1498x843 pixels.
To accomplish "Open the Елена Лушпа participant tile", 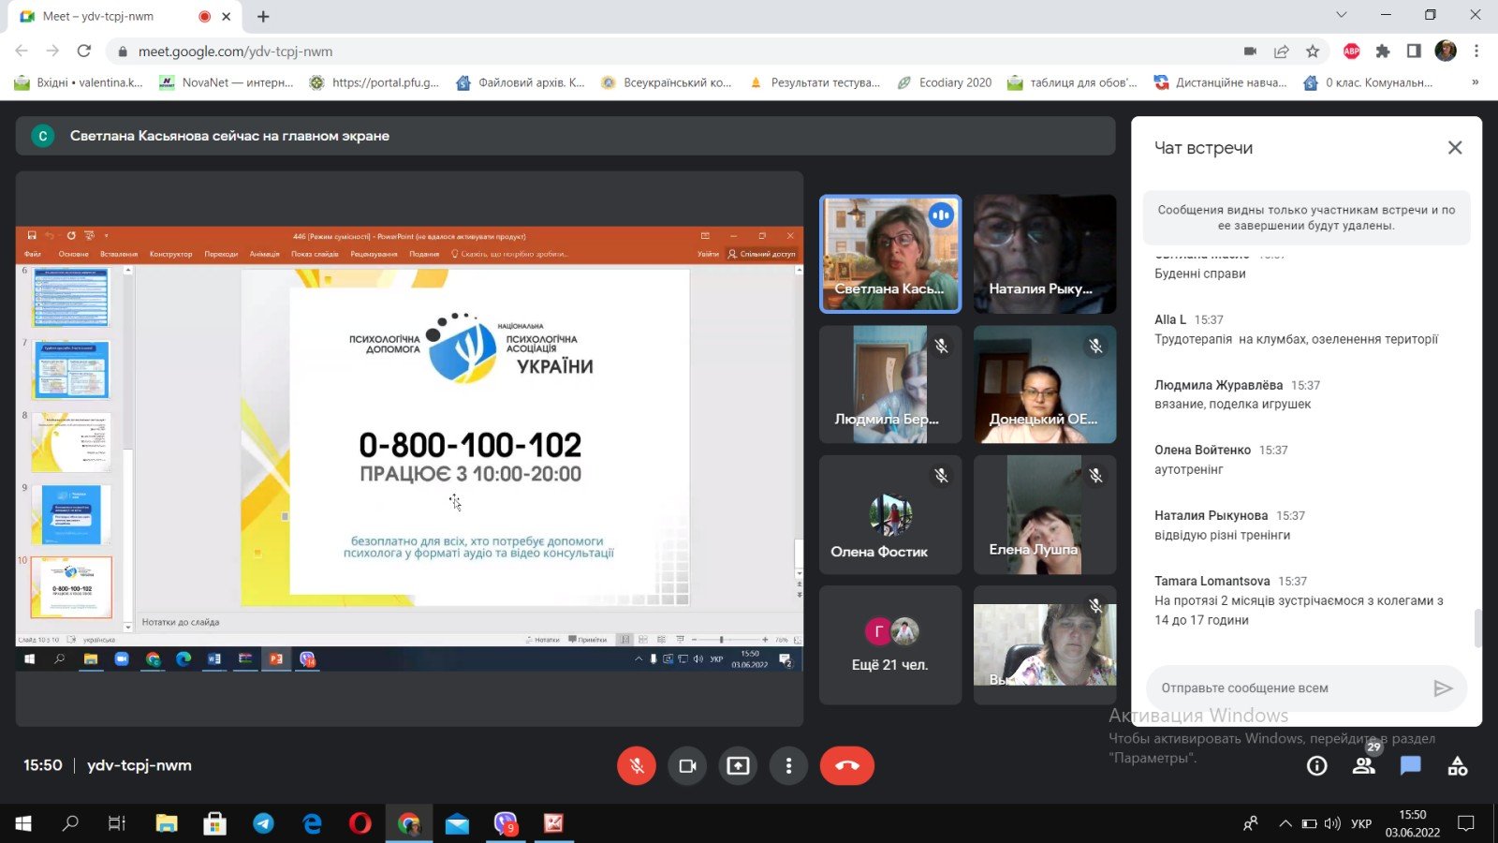I will [1045, 514].
